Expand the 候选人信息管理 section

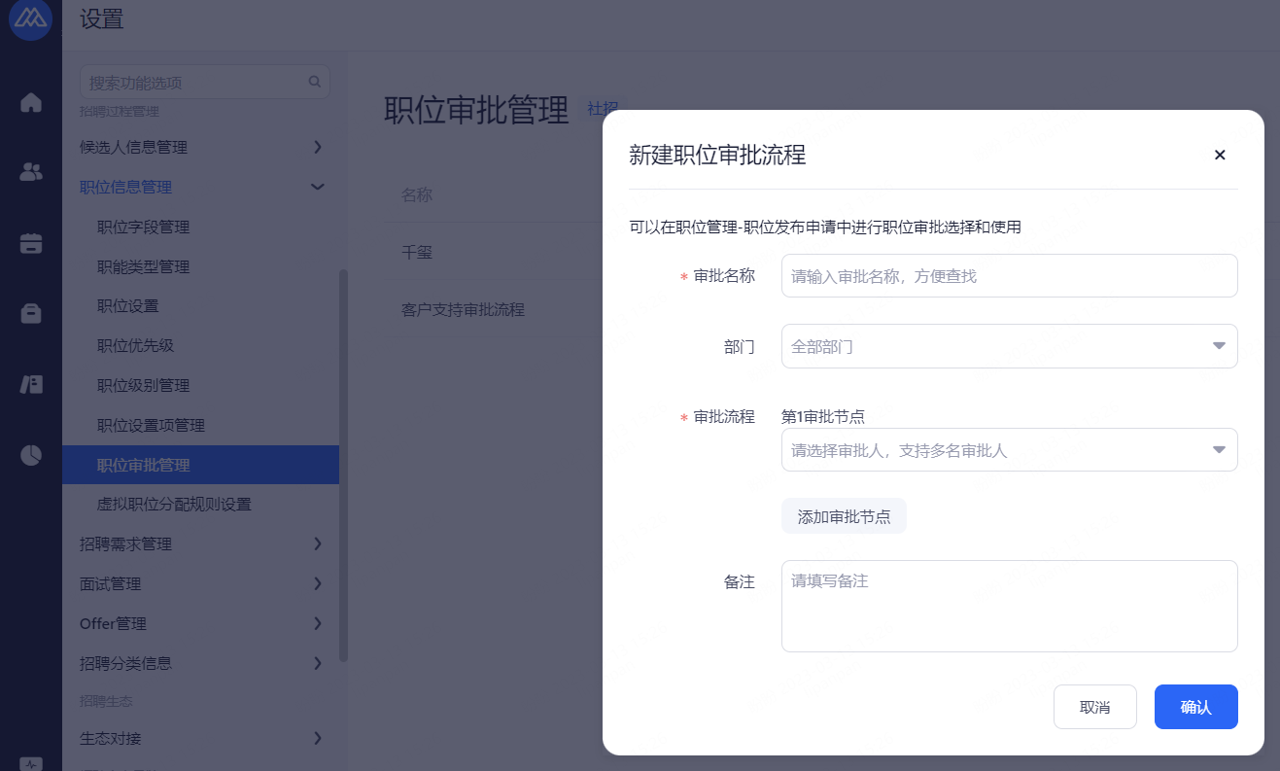coord(317,147)
